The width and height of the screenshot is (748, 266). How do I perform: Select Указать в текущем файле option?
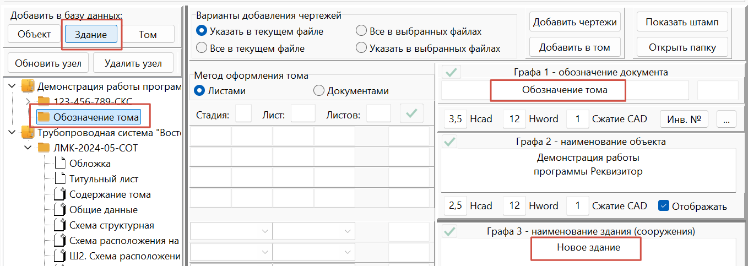(x=260, y=31)
